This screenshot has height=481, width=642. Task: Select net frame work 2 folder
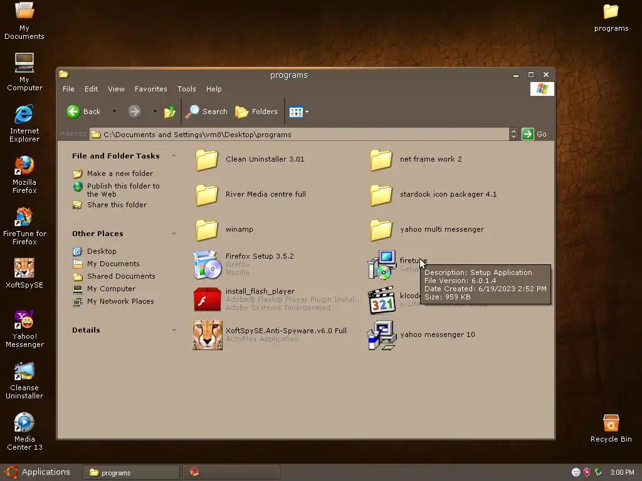coord(416,159)
